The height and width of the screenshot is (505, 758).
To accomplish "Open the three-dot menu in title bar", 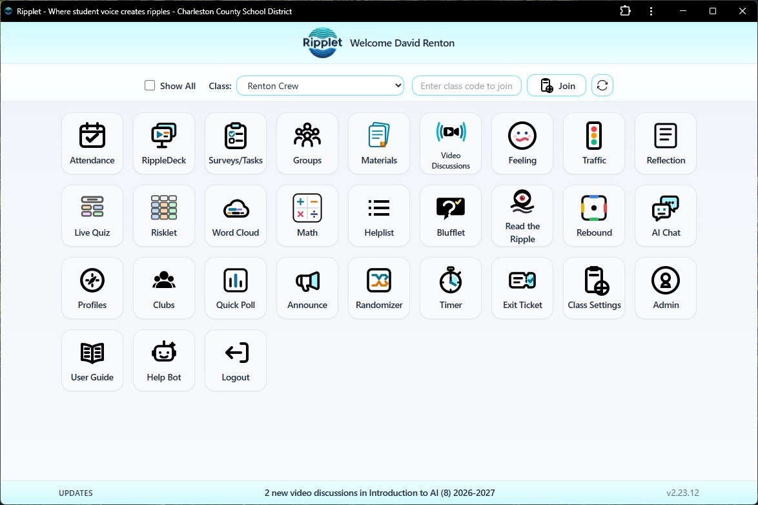I will (651, 11).
